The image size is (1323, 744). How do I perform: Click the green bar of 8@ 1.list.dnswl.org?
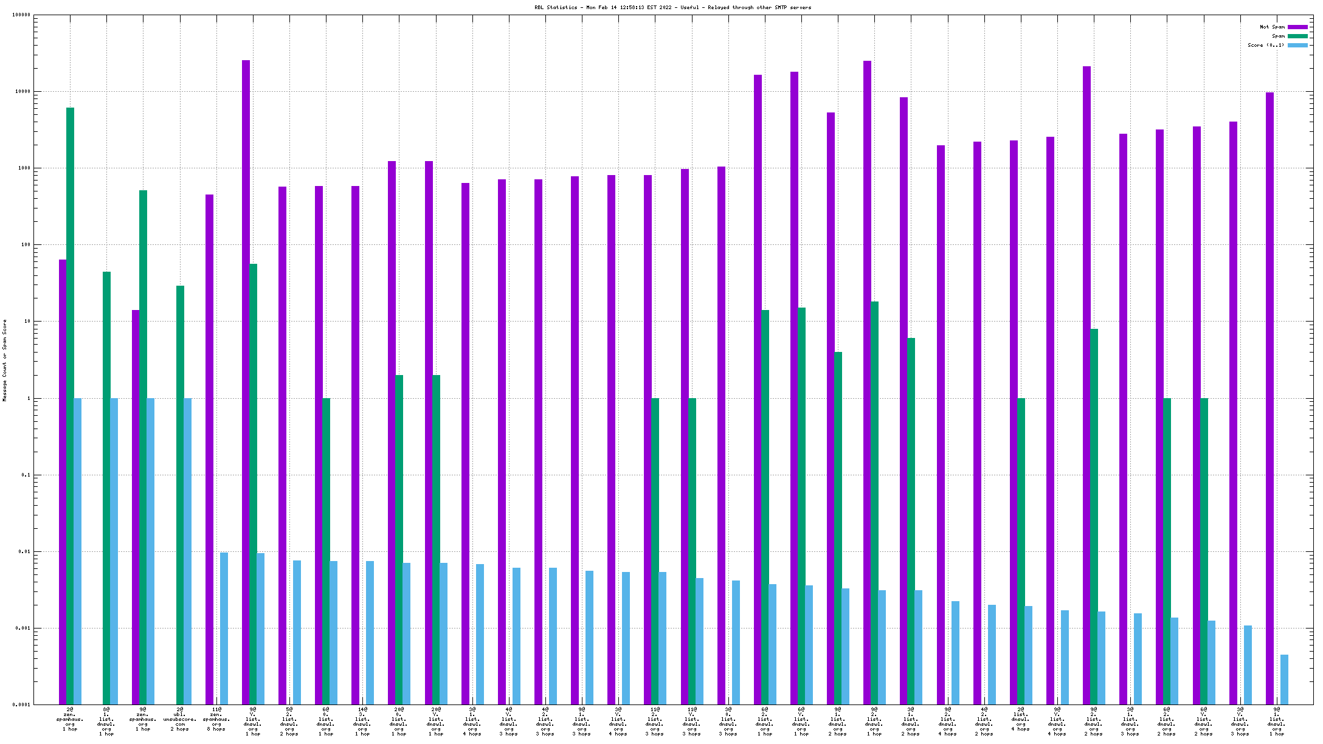tap(107, 486)
